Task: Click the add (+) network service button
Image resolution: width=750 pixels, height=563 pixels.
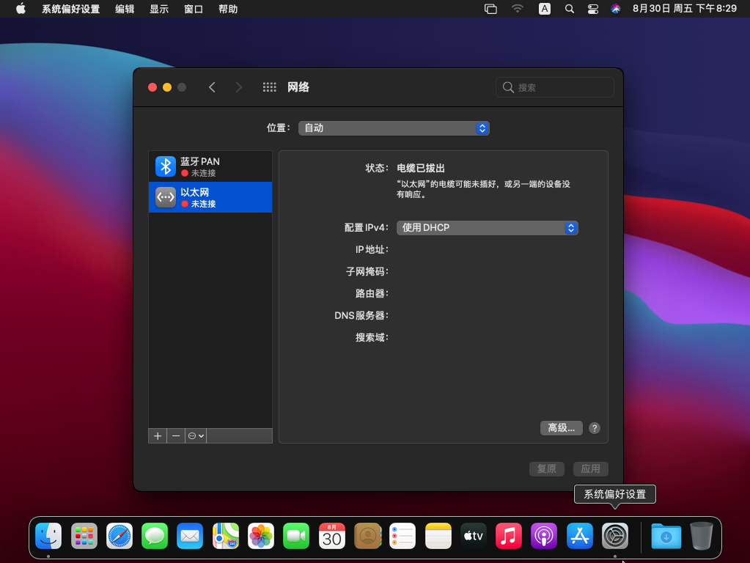Action: point(158,435)
